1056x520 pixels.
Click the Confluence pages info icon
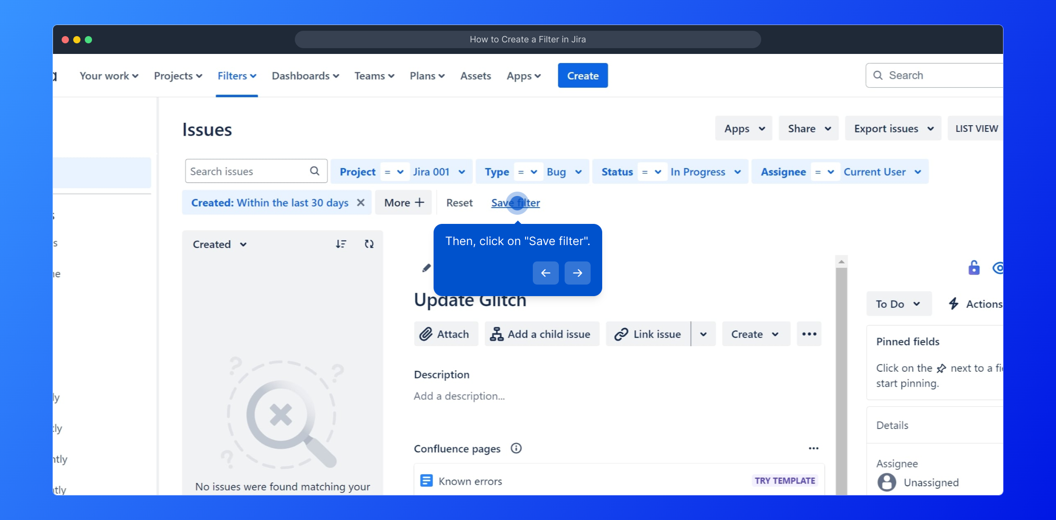click(516, 448)
